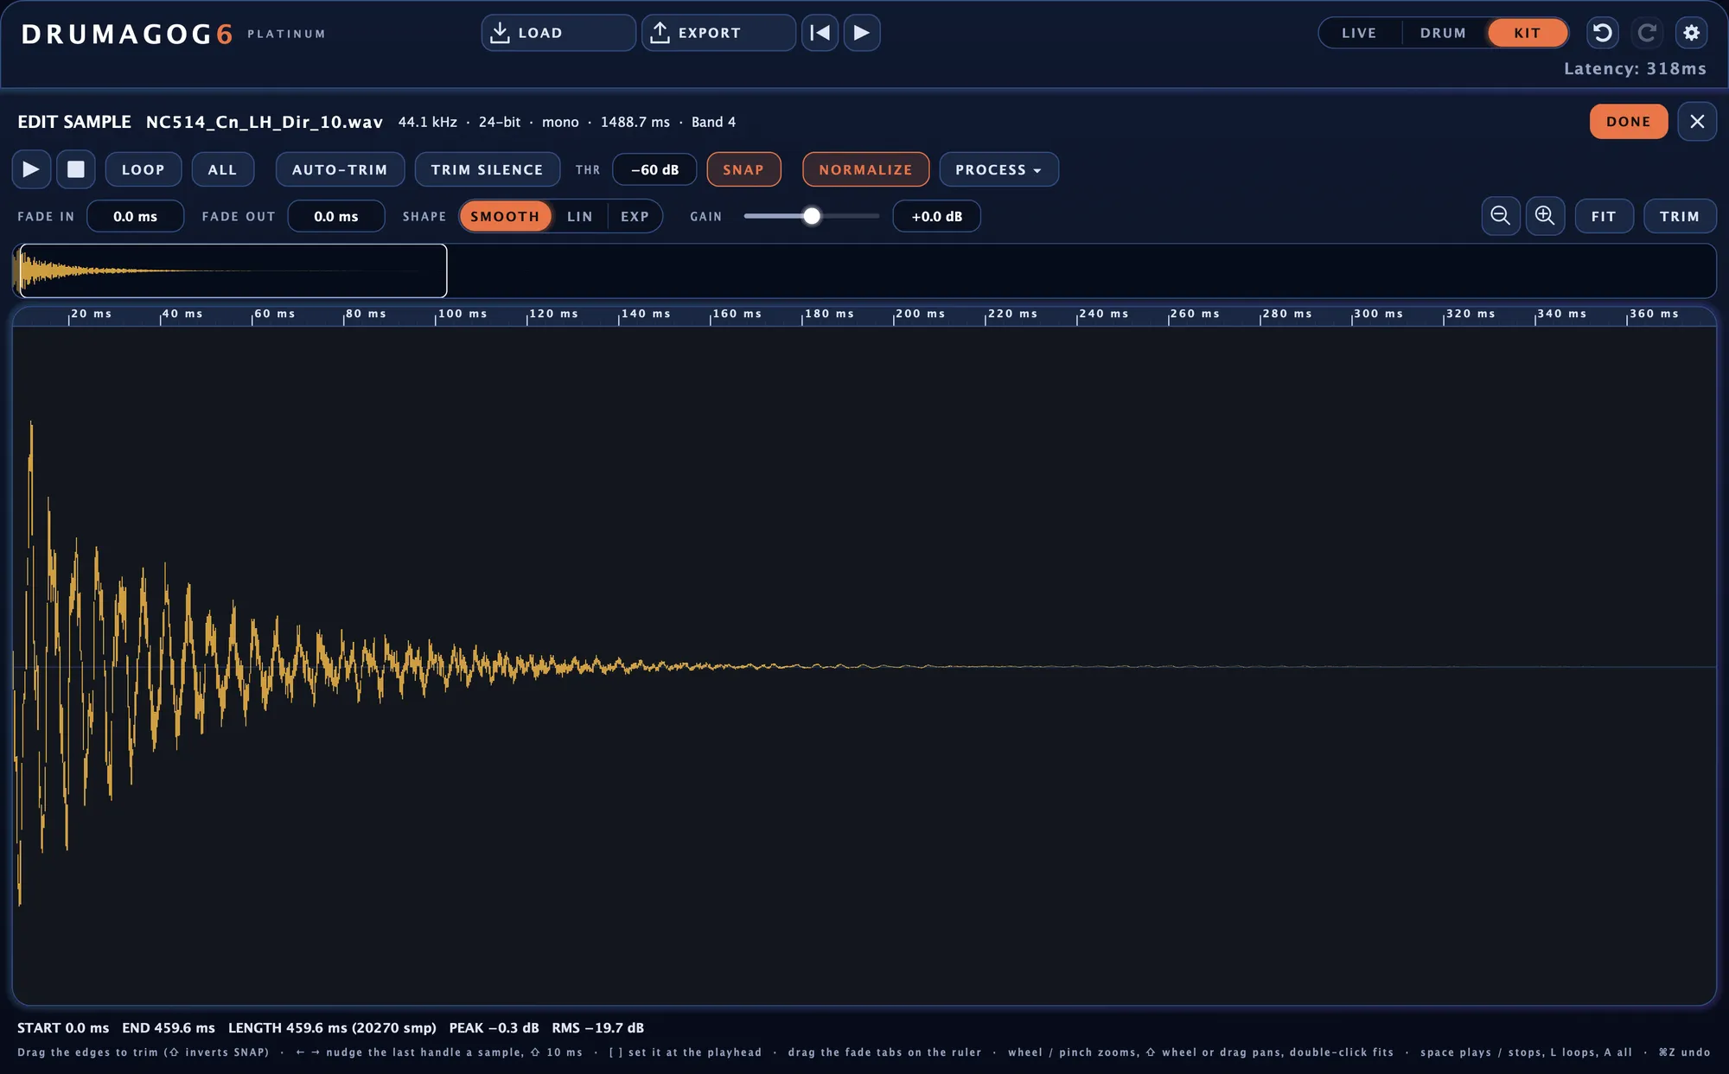This screenshot has height=1074, width=1729.
Task: Click the Export upload-arrow icon
Action: point(660,33)
